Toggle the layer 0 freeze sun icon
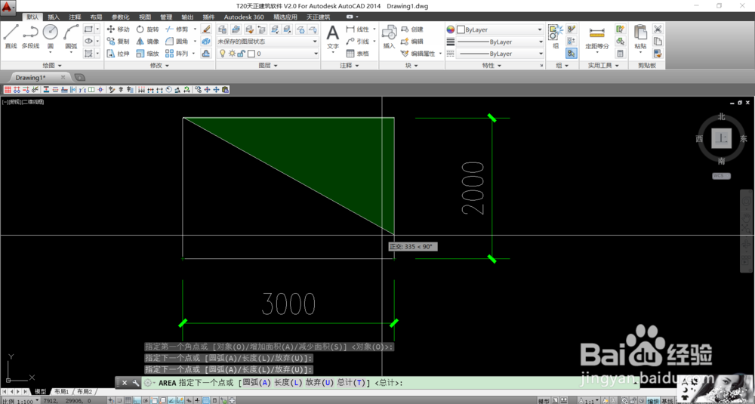755x404 pixels. [x=232, y=54]
